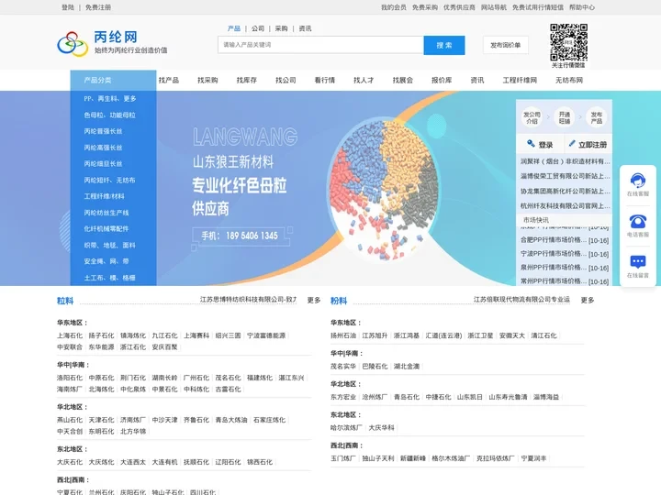Open the 免费注册 link

[98, 7]
